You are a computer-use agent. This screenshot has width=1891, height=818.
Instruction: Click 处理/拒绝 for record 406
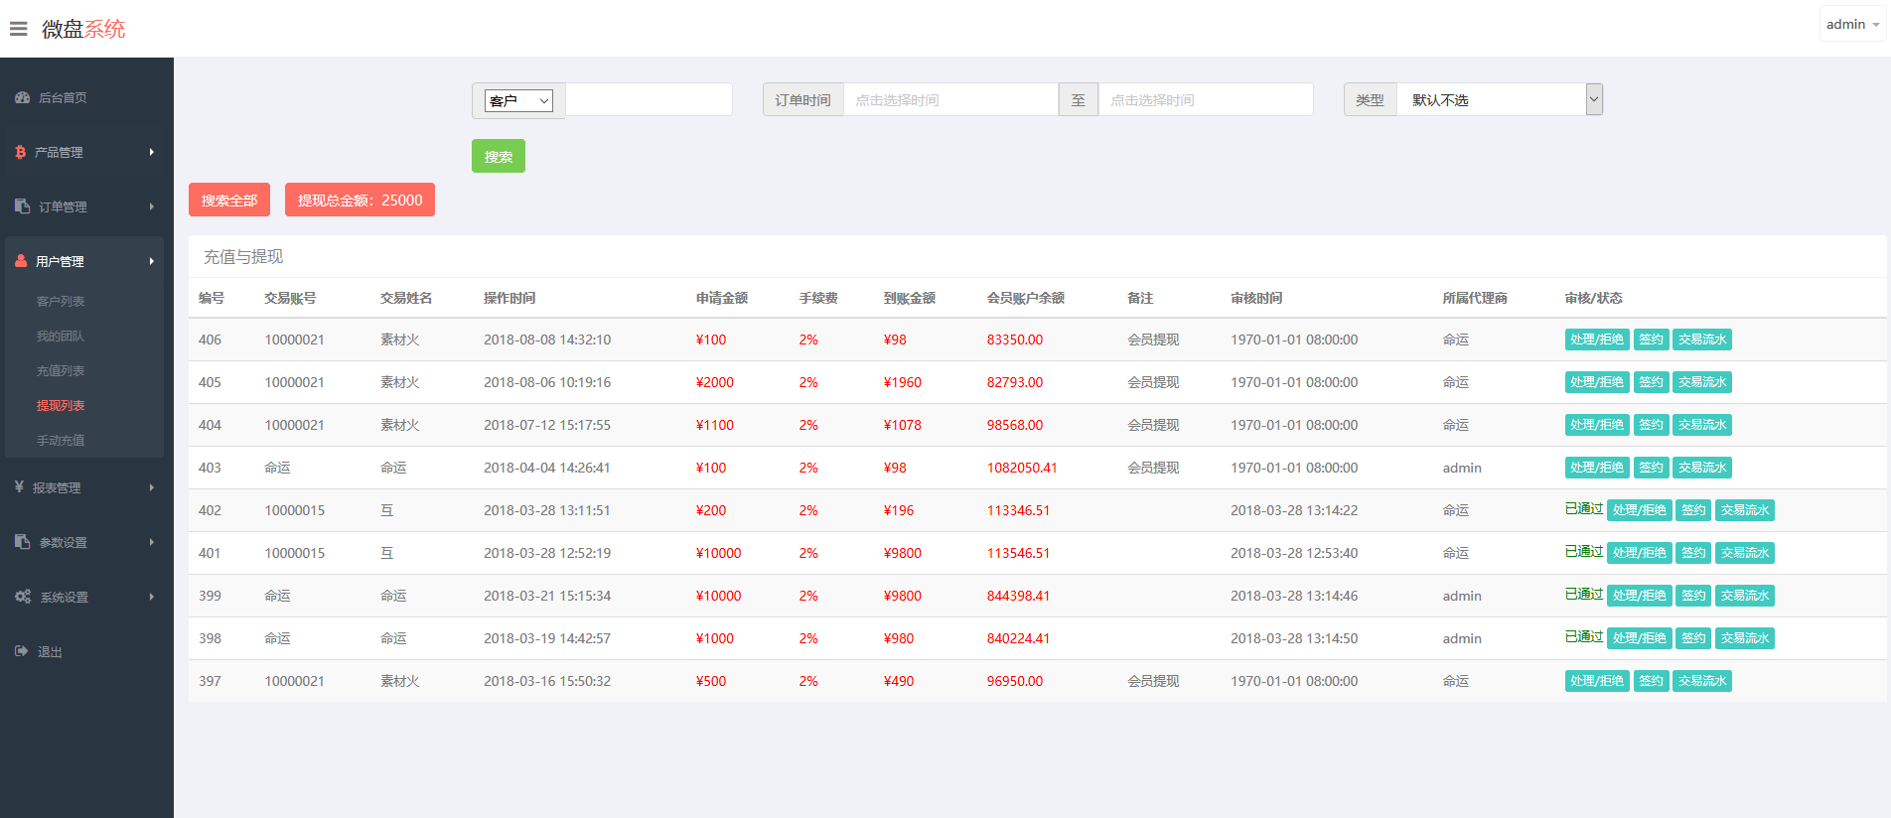click(x=1596, y=340)
